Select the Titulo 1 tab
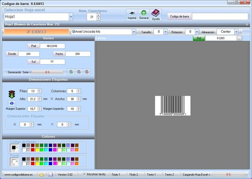252x179 pixels. coord(116,175)
